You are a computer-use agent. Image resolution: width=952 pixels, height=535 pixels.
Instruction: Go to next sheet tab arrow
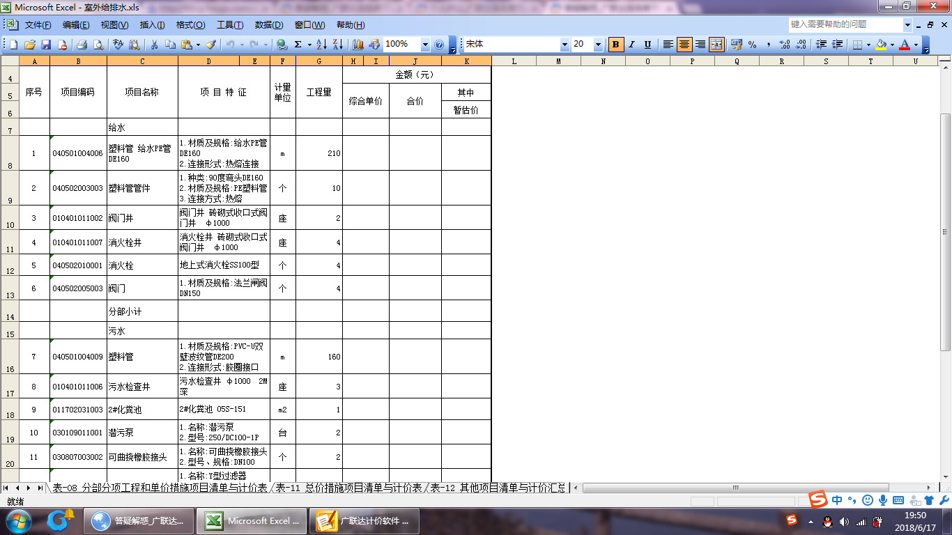click(x=29, y=488)
